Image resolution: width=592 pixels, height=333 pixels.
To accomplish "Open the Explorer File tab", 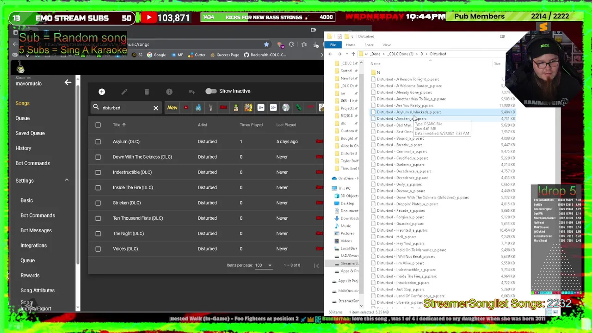I will 333,45.
